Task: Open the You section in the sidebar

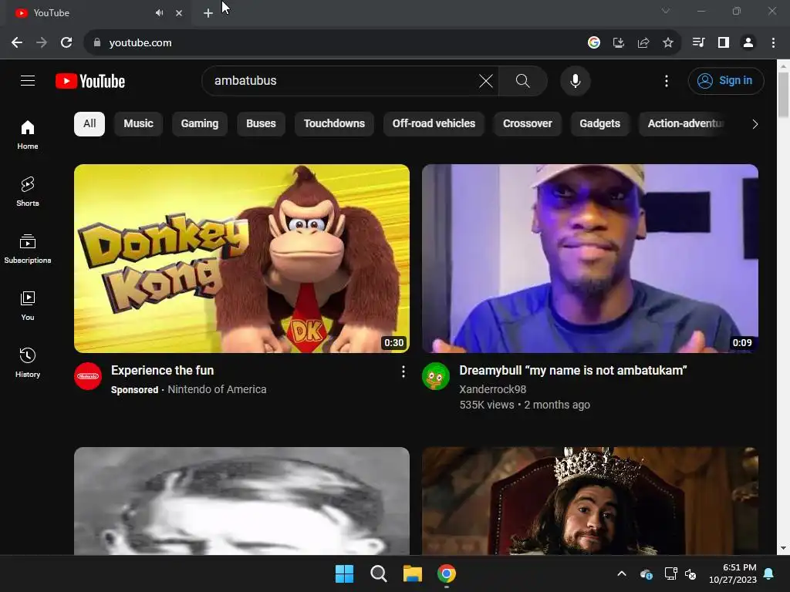Action: coord(28,305)
